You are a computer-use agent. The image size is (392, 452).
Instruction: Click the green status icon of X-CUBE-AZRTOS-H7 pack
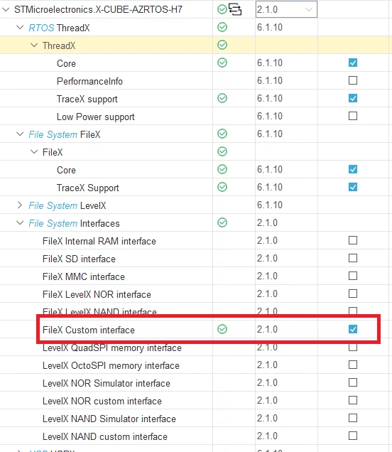pos(222,9)
